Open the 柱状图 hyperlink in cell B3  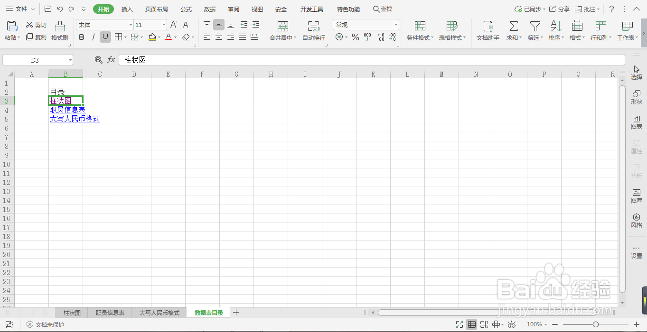(61, 101)
